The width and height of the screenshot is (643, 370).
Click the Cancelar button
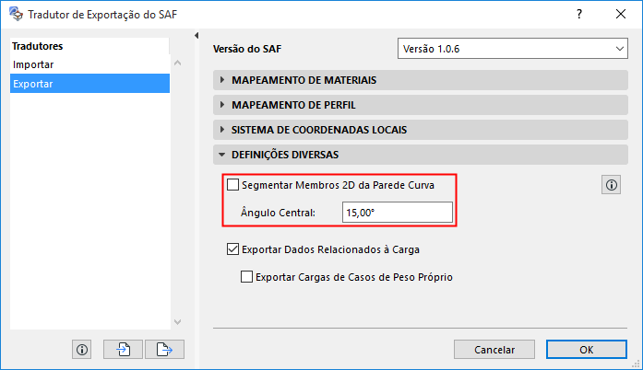click(494, 350)
